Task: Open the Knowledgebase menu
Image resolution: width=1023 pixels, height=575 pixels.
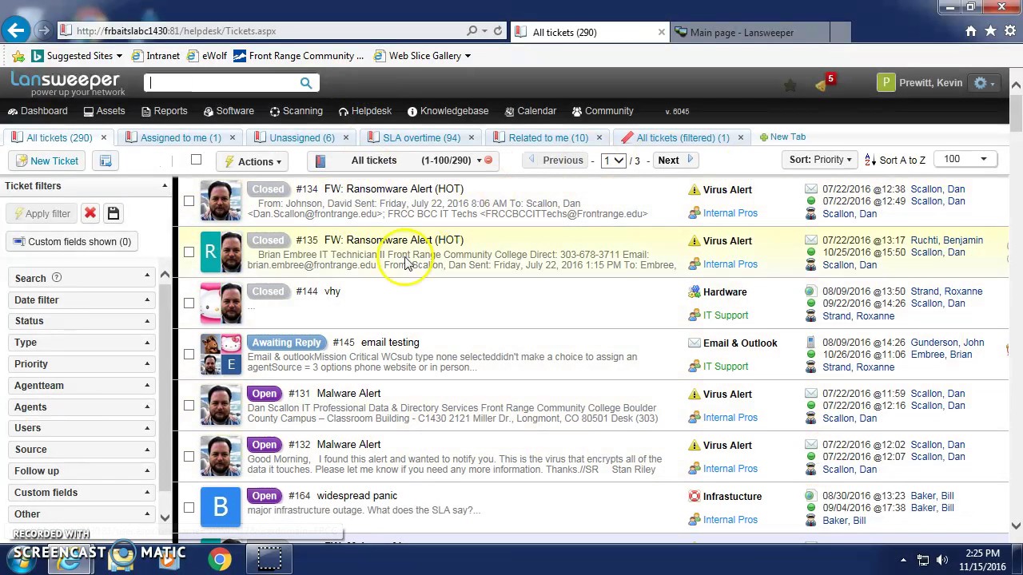Action: [448, 111]
